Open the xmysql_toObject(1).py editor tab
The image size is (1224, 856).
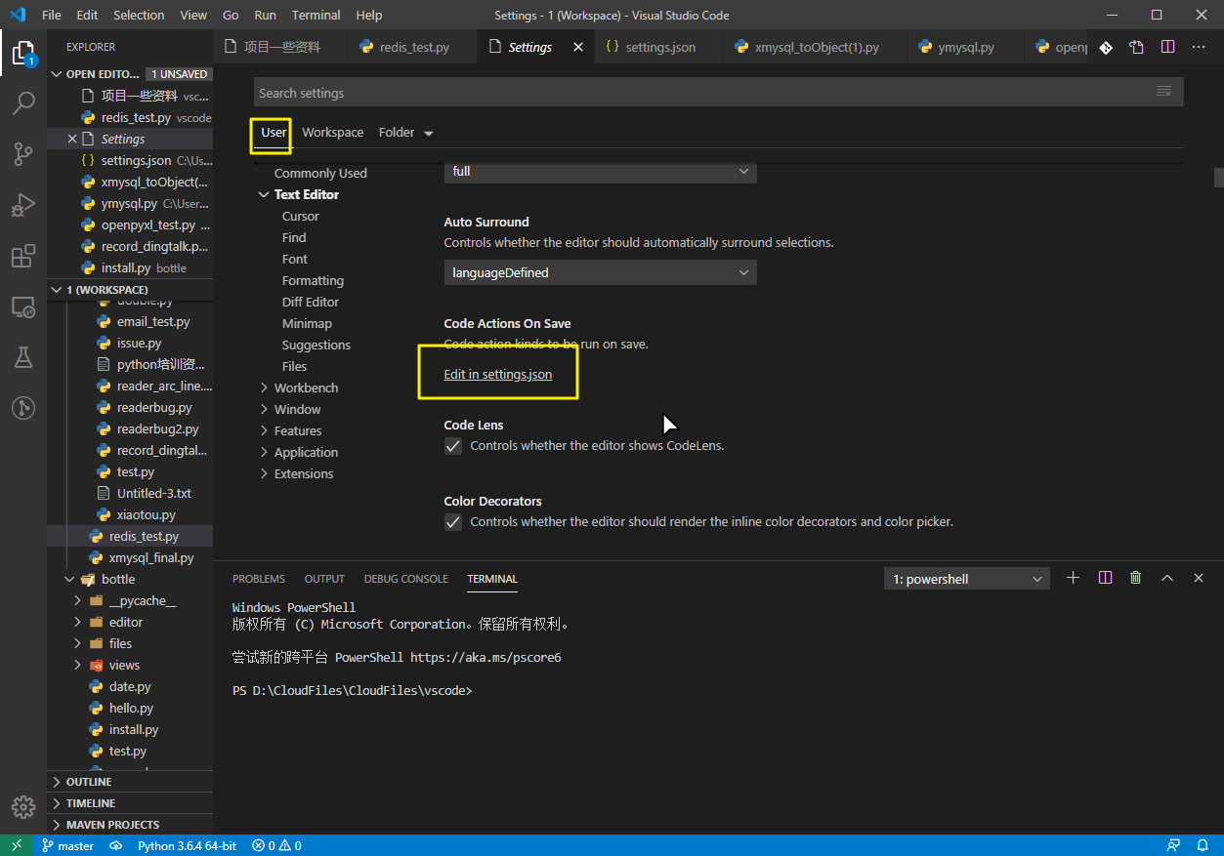[x=815, y=47]
